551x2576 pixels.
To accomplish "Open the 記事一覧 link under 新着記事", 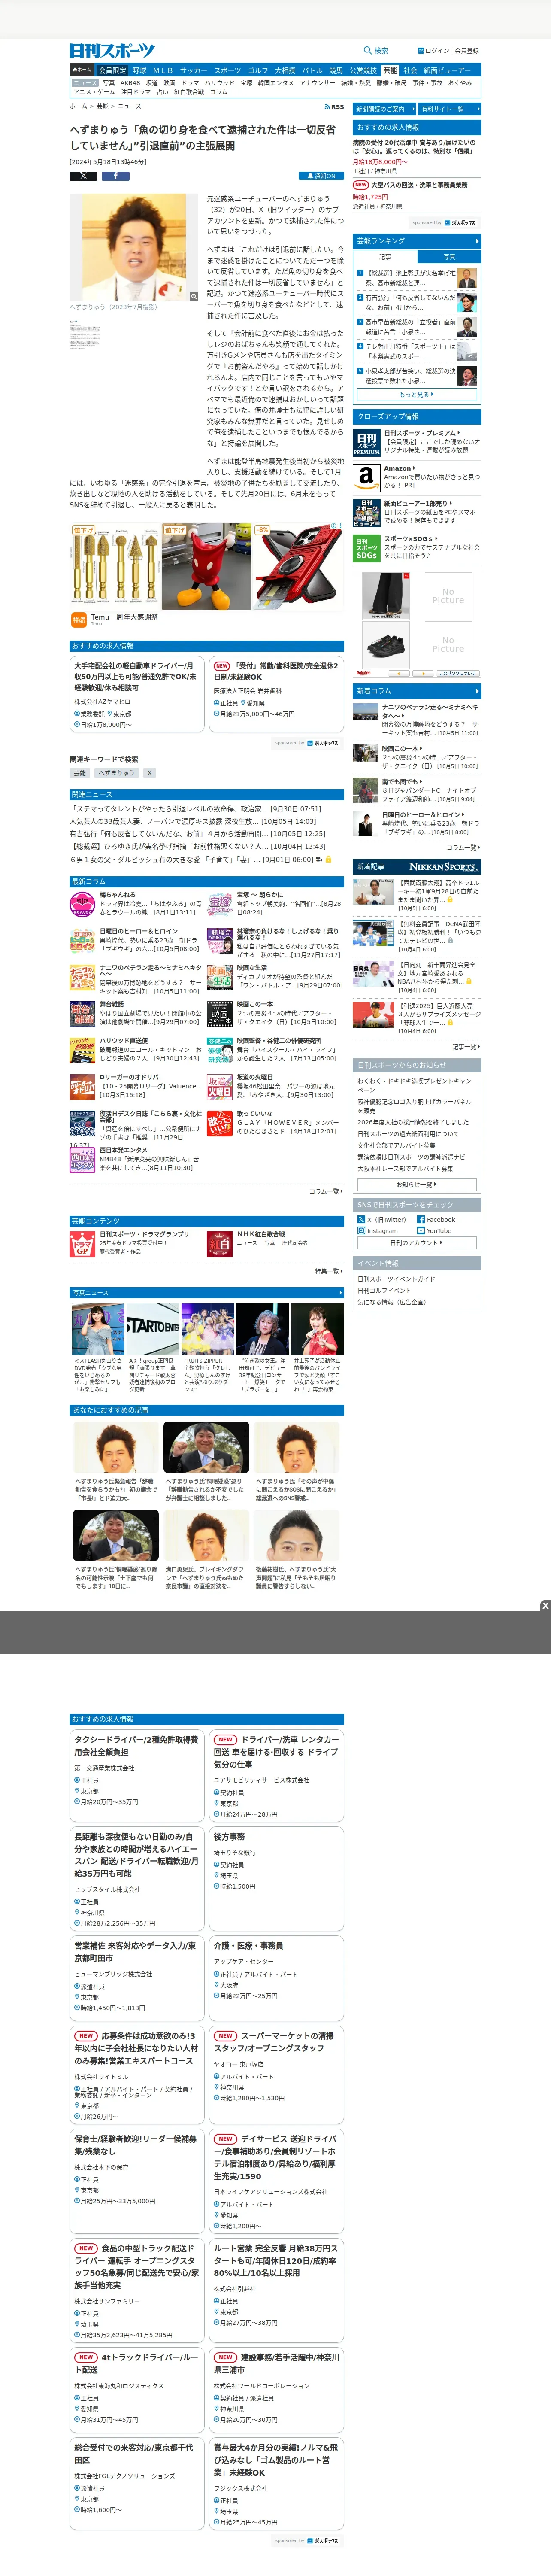I will 465,1047.
